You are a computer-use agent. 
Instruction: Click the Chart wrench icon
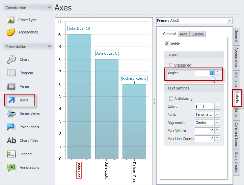(11, 59)
